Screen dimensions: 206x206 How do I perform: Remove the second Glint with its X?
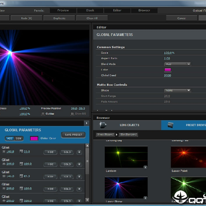click(79, 164)
